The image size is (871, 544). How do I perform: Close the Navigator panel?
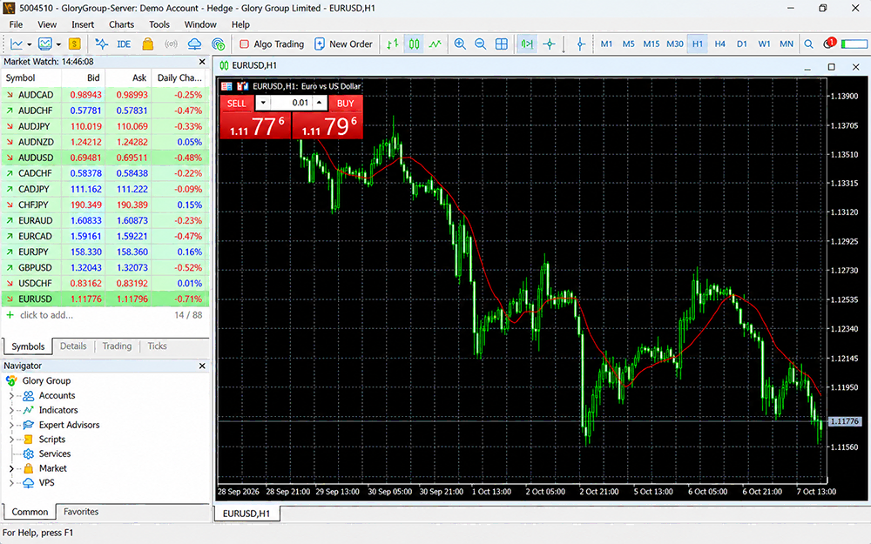click(202, 366)
